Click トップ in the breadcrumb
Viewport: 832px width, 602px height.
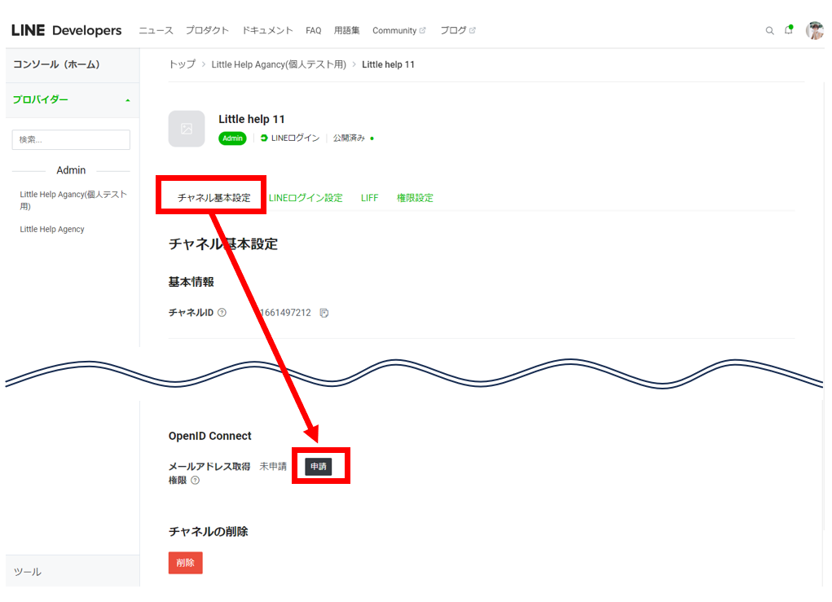click(182, 64)
